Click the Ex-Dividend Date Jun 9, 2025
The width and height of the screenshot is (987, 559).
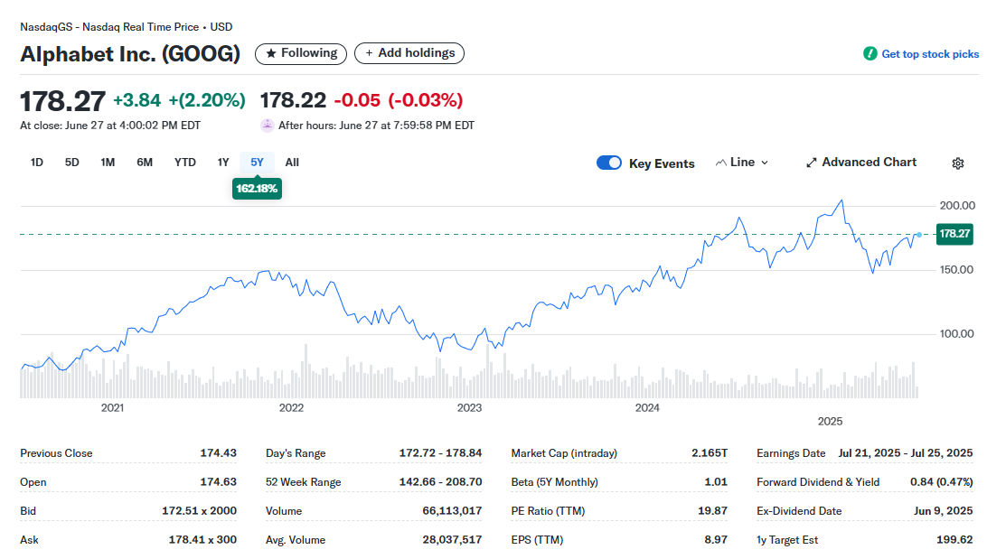tap(944, 510)
